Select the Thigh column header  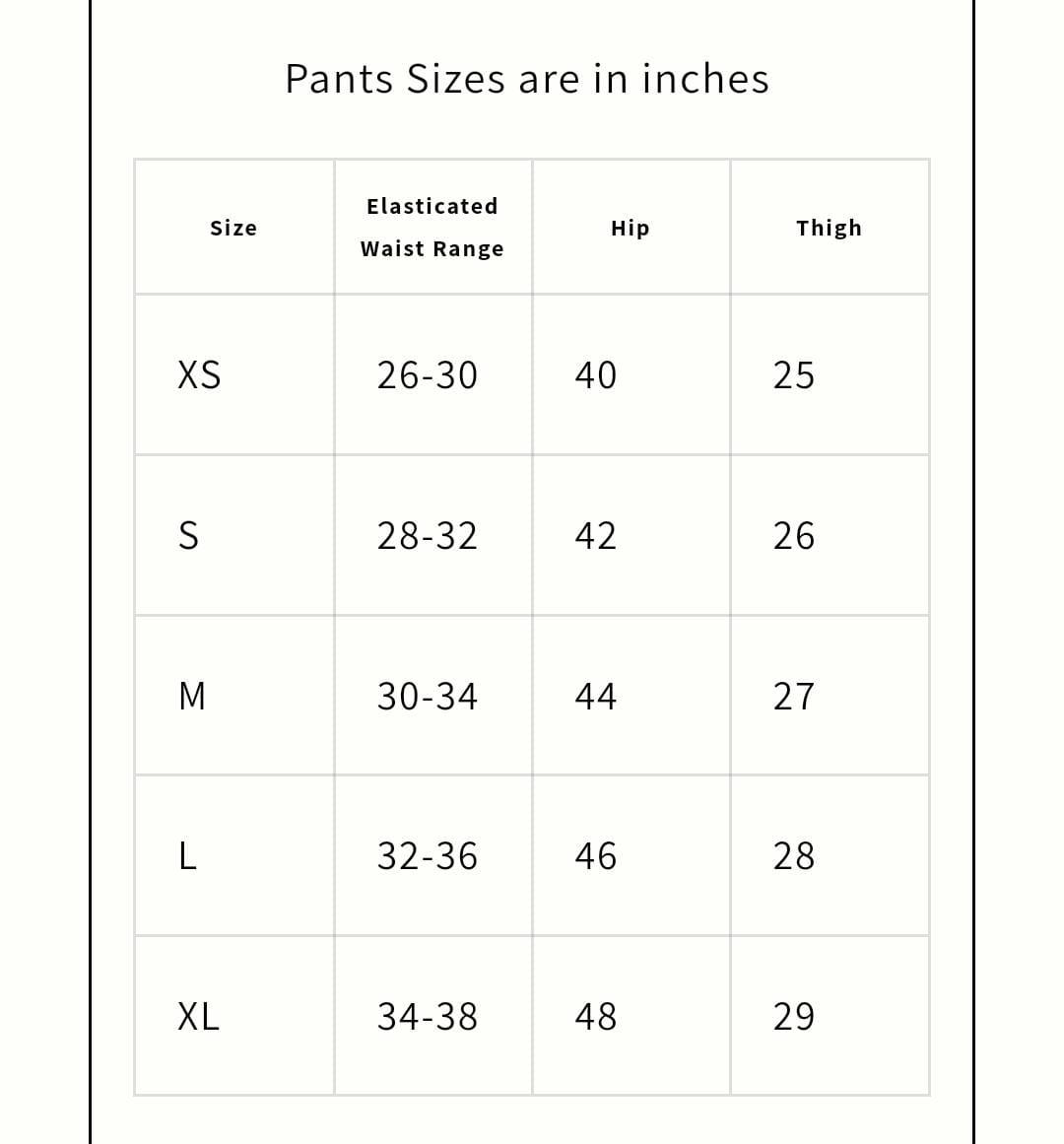[829, 228]
